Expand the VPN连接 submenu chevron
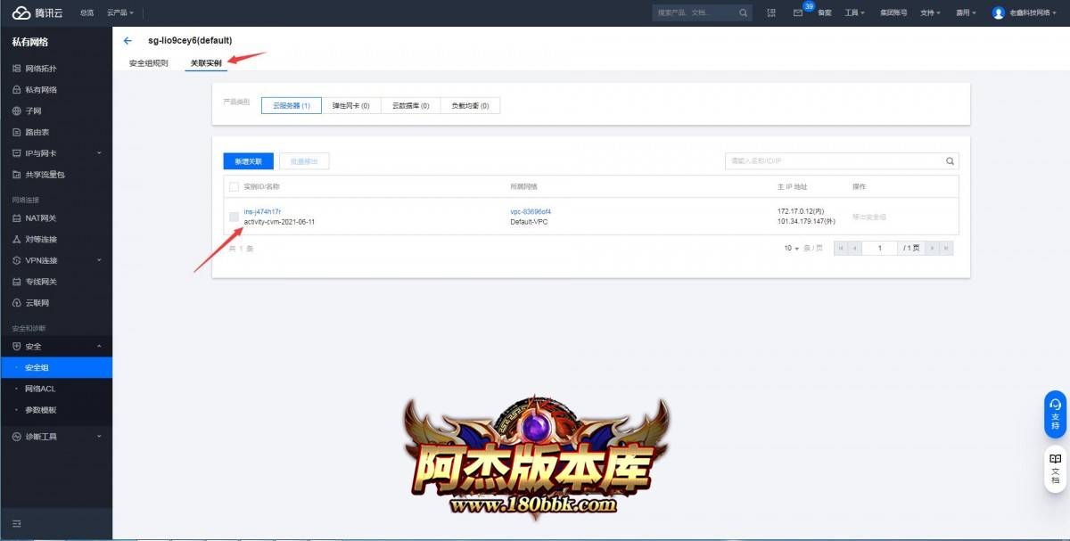Screen dimensions: 1070x541 pyautogui.click(x=99, y=260)
